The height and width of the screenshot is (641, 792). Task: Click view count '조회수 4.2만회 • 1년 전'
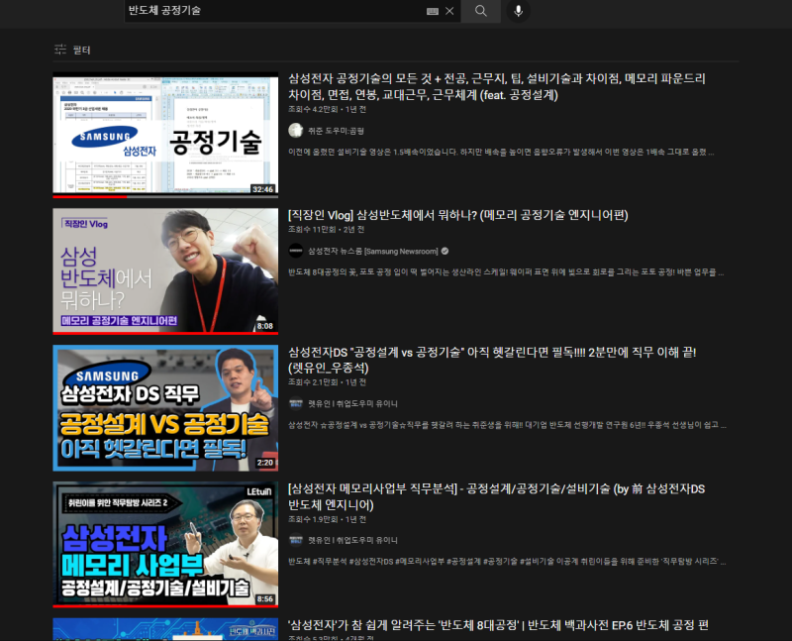tap(328, 109)
